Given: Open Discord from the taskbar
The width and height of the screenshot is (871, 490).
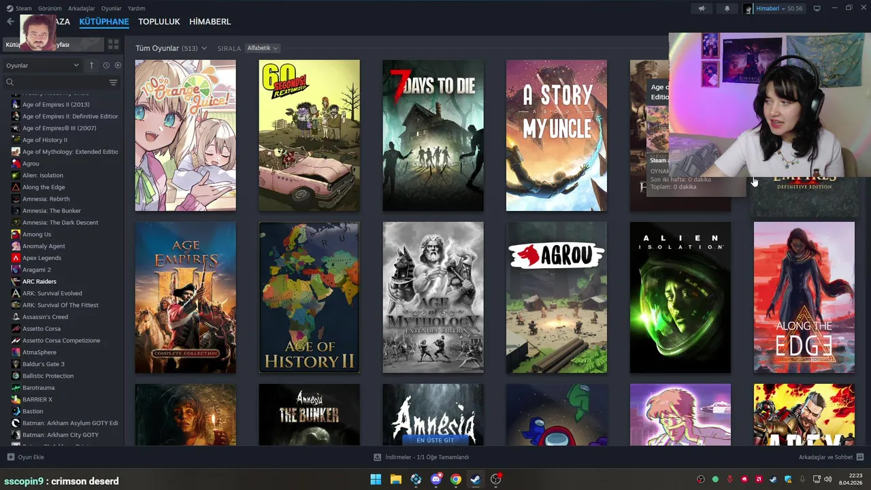Looking at the screenshot, I should (x=435, y=479).
